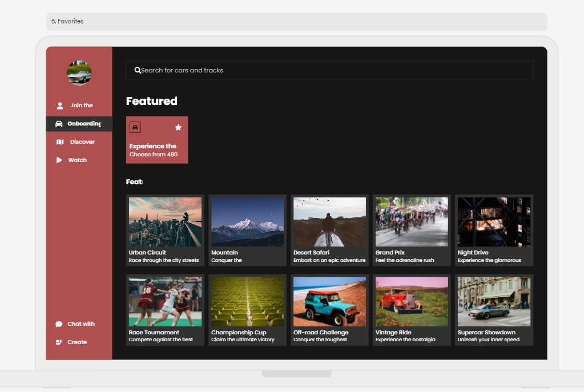
Task: Open the Mountain track image
Action: pyautogui.click(x=247, y=222)
